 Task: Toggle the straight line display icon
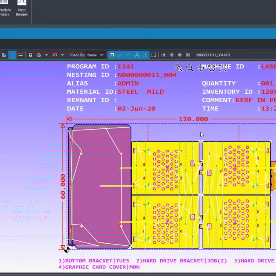(120, 55)
